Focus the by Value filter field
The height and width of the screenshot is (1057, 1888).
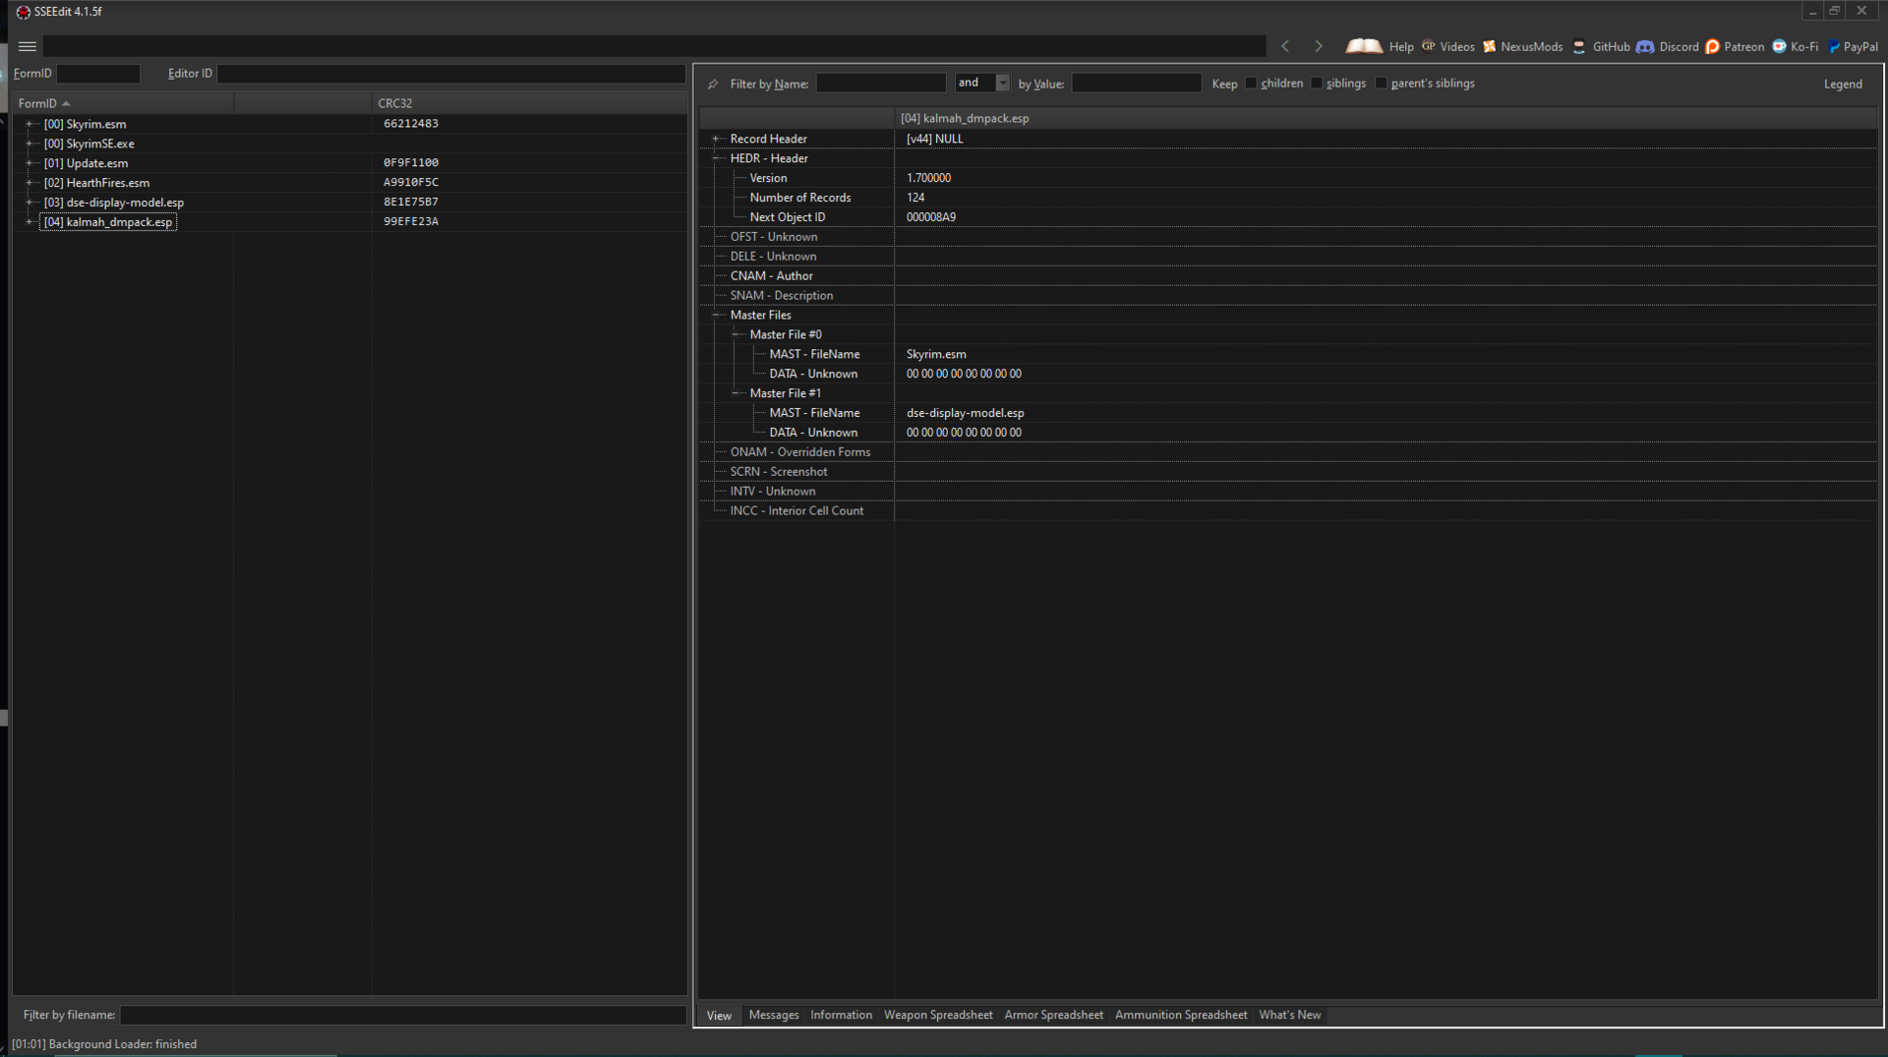point(1137,84)
